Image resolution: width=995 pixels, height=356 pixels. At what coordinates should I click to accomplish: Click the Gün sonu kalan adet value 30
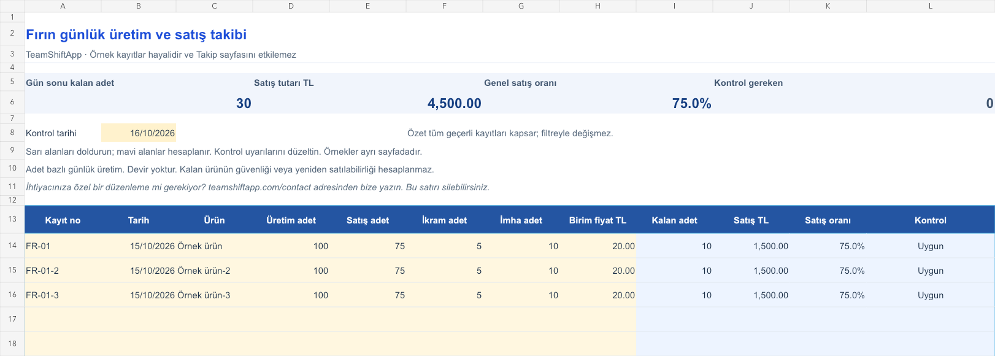[x=244, y=104]
